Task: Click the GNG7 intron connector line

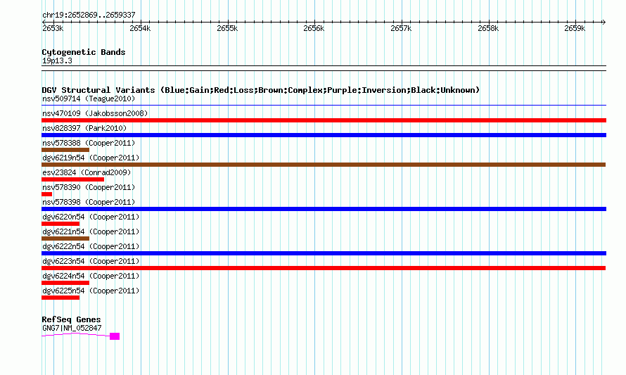Action: tap(76, 334)
